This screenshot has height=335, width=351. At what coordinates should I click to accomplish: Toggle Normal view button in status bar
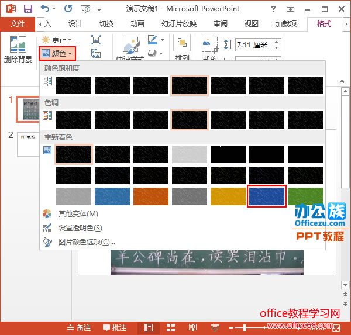click(149, 328)
